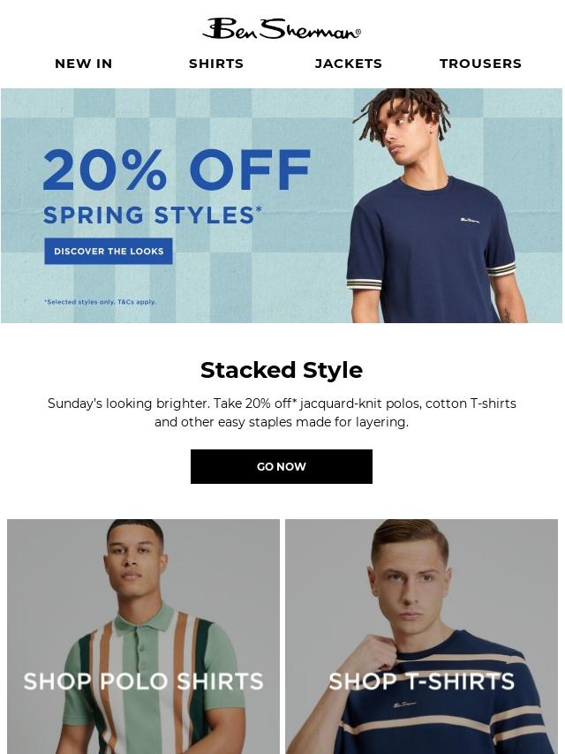
Task: Open the NEW IN category
Action: [84, 64]
